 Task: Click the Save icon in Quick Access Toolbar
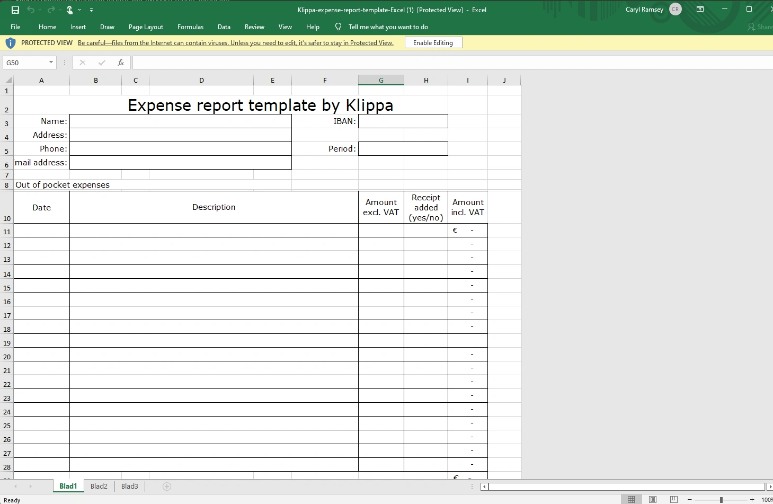[15, 10]
